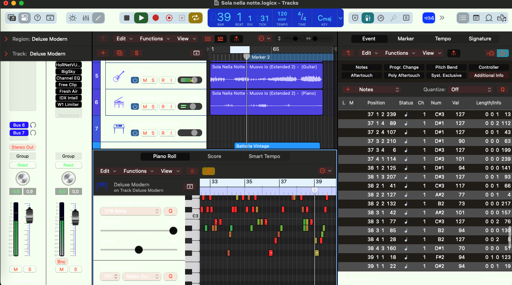This screenshot has height=285, width=512.
Task: Click the Pitch Bend filter button
Action: tap(446, 67)
